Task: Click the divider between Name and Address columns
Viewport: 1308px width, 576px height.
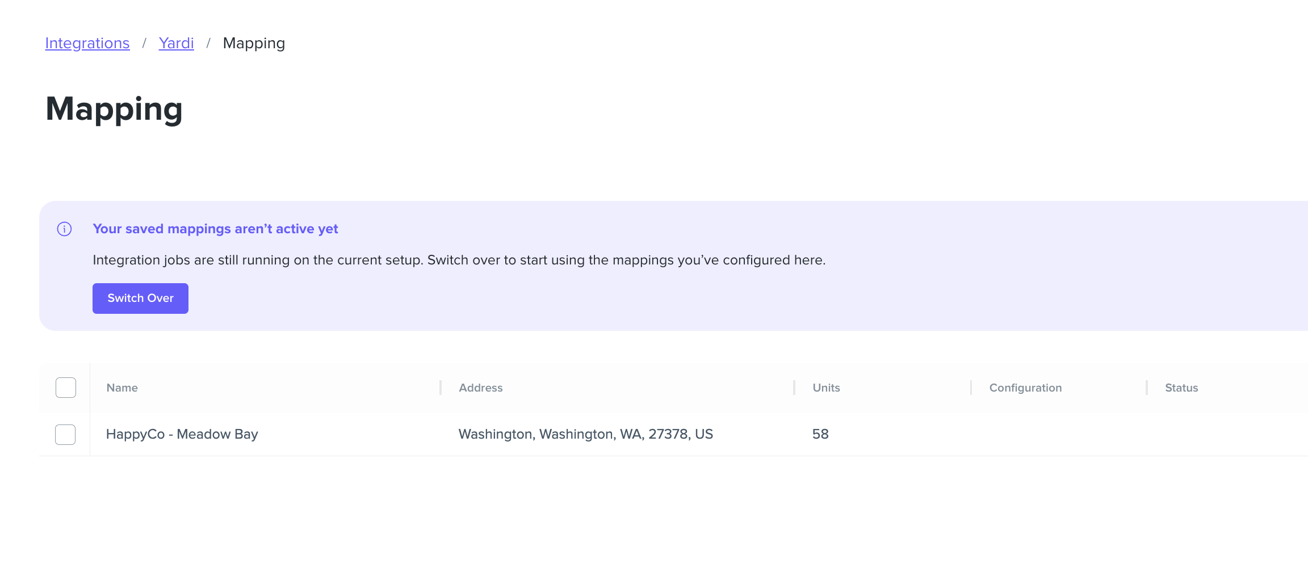Action: point(441,388)
